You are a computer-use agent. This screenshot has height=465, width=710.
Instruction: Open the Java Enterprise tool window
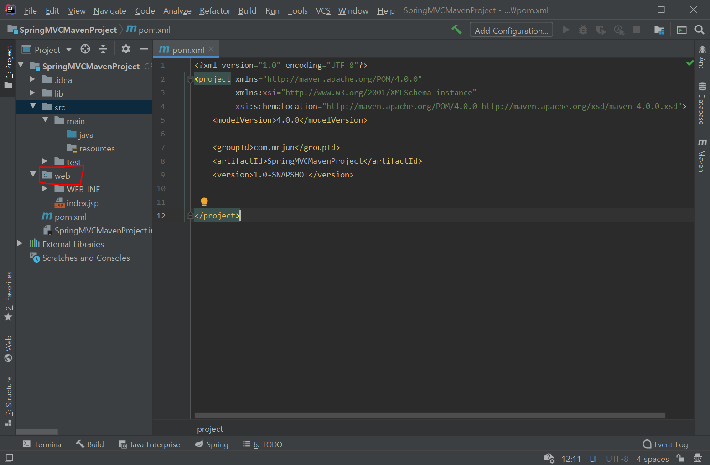click(x=150, y=444)
